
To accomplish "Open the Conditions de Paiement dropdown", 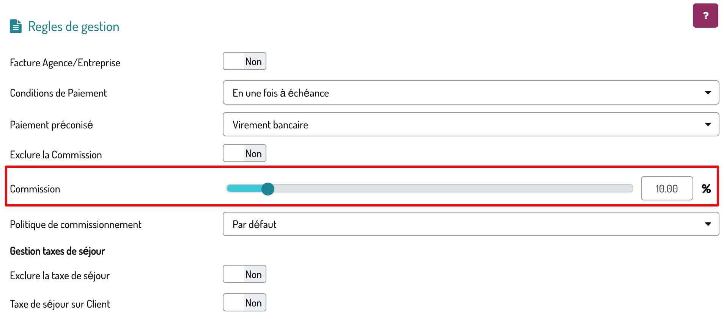I will click(471, 93).
